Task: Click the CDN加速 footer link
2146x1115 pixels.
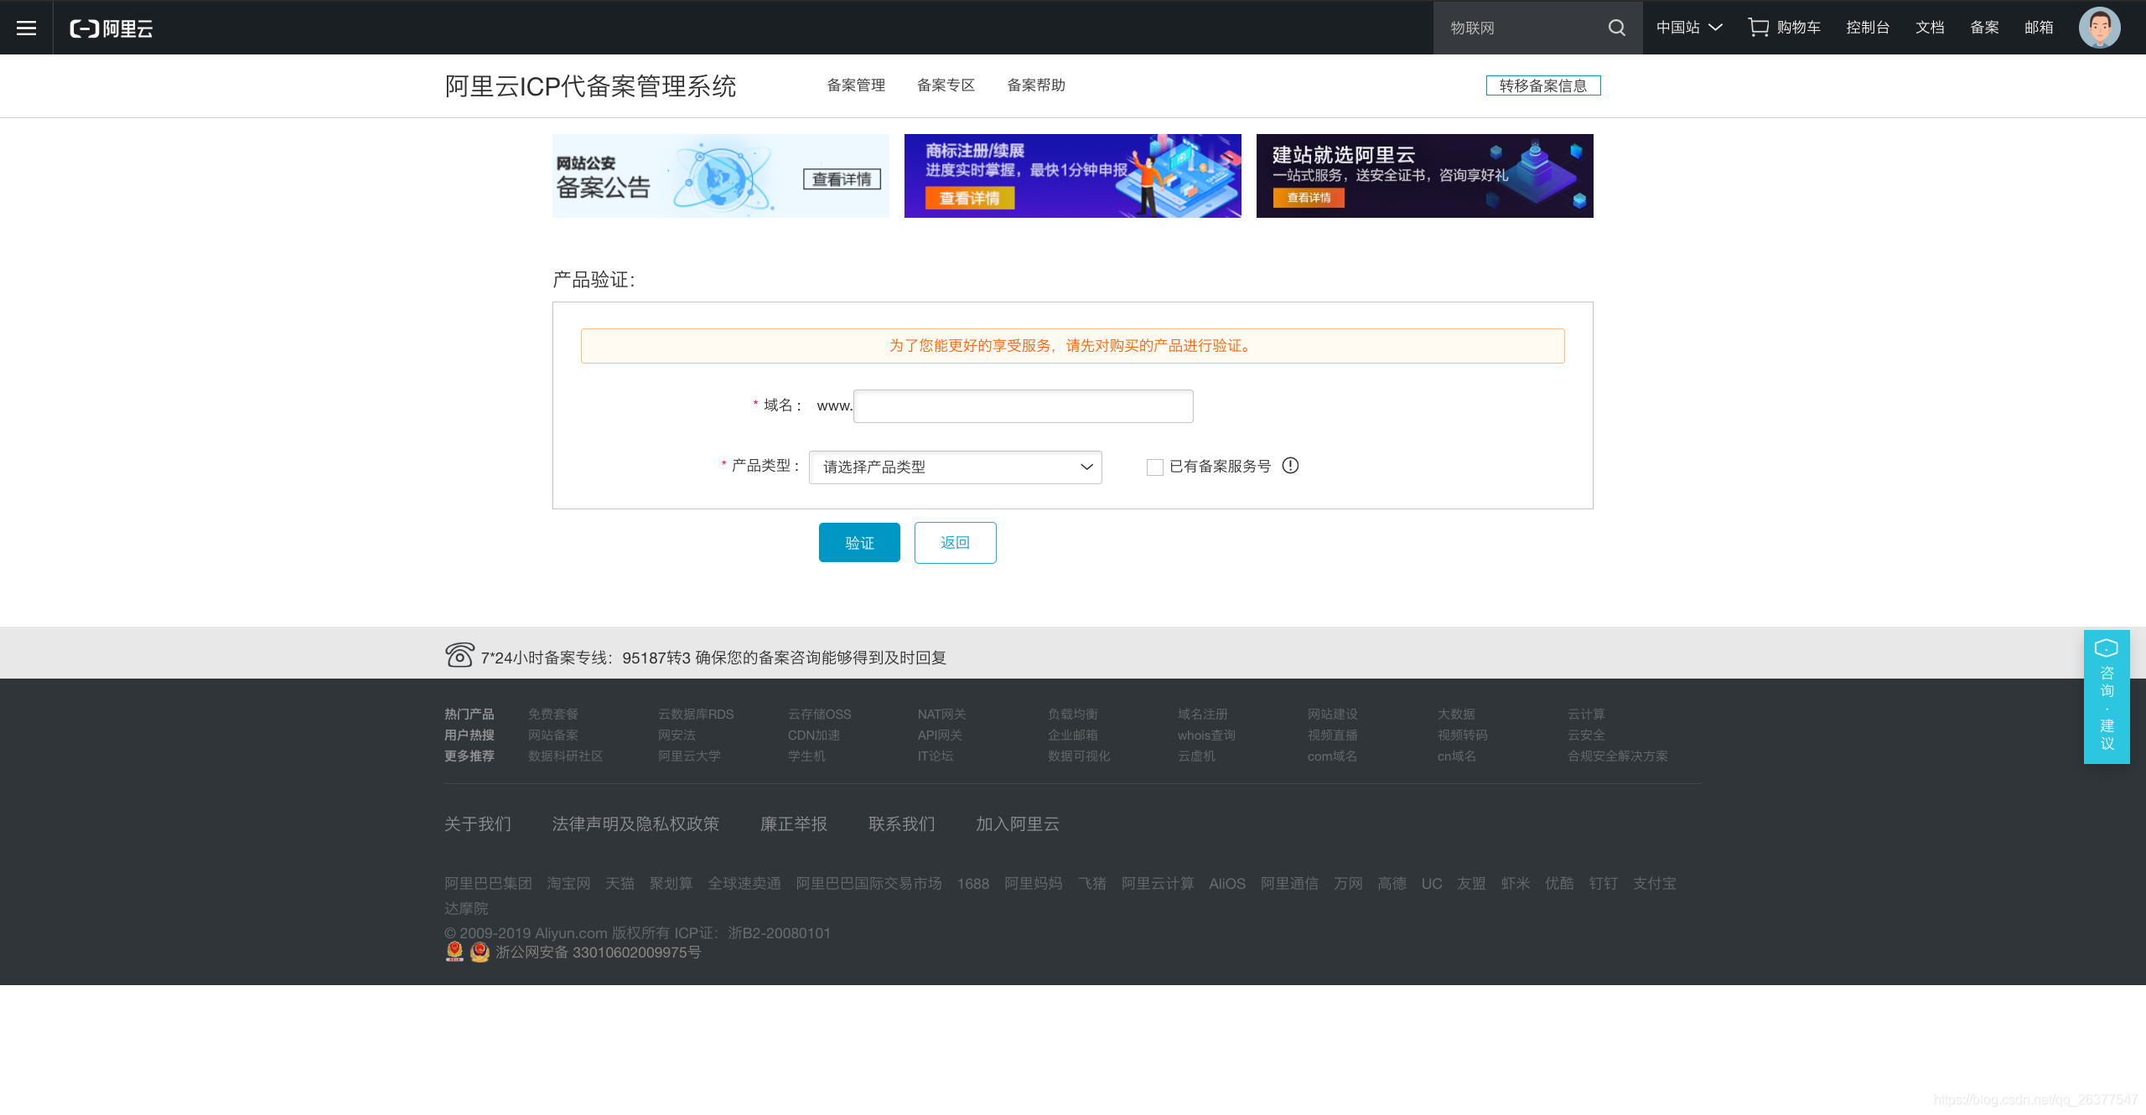Action: 814,735
